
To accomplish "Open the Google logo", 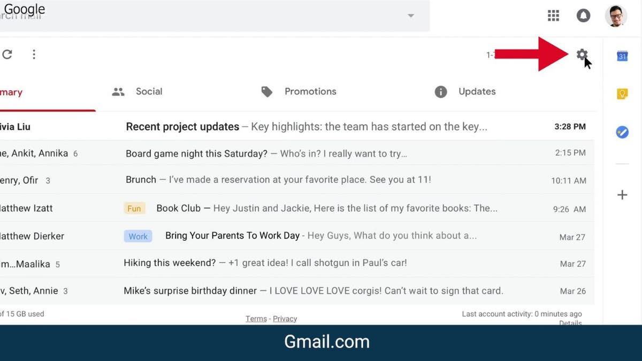I will (25, 10).
